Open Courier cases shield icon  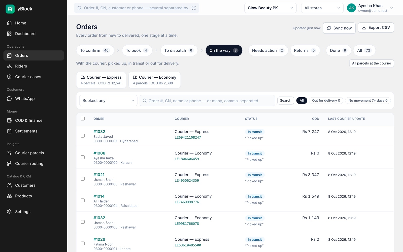point(9,77)
